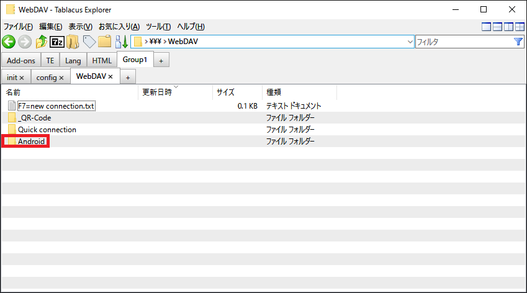The image size is (527, 293).
Task: Switch to the init tab
Action: tap(12, 77)
